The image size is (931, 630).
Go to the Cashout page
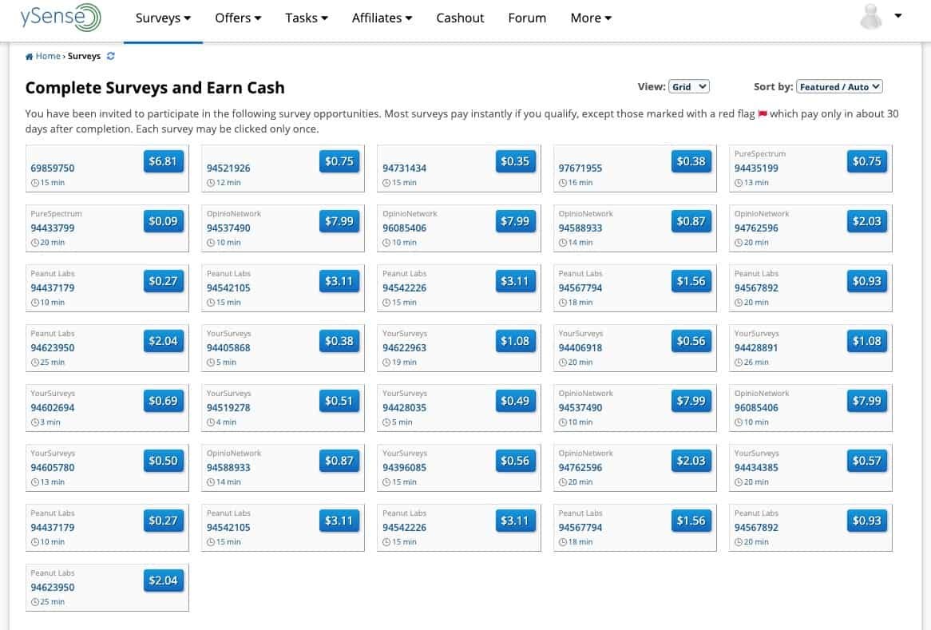tap(460, 18)
